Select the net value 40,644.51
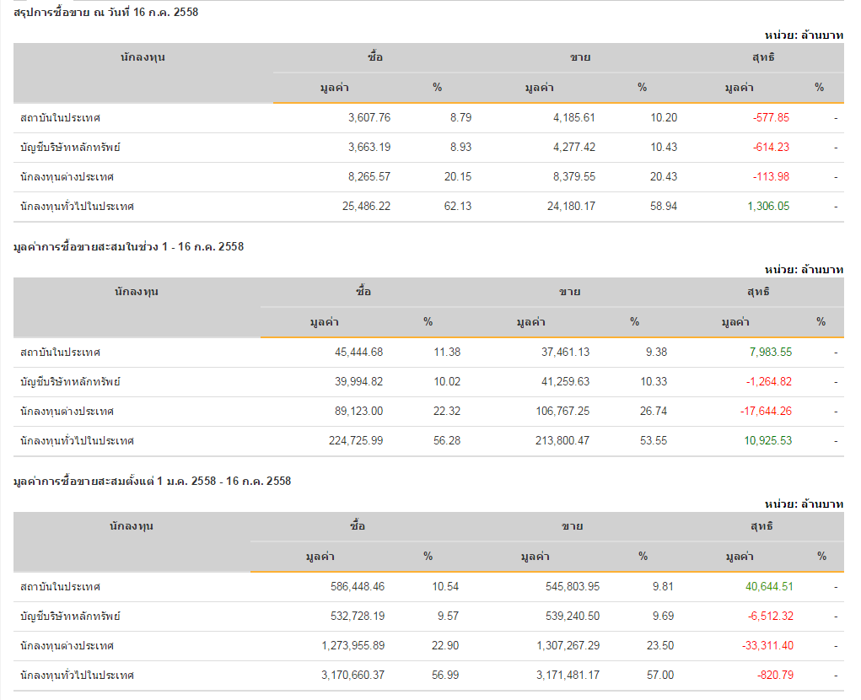Image resolution: width=861 pixels, height=700 pixels. point(764,587)
